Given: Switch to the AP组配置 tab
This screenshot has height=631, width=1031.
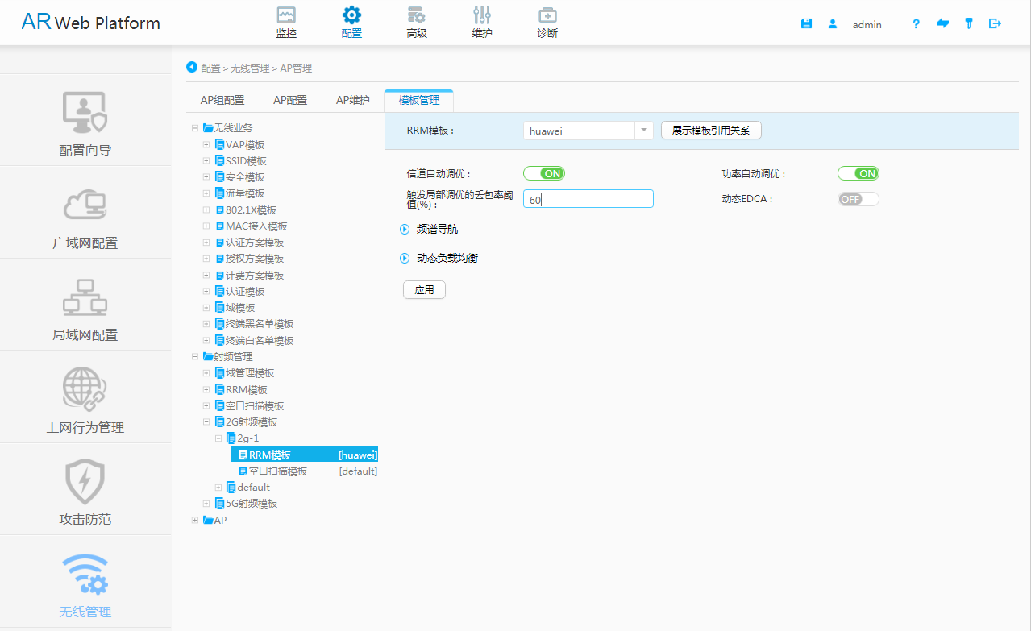Looking at the screenshot, I should 222,99.
